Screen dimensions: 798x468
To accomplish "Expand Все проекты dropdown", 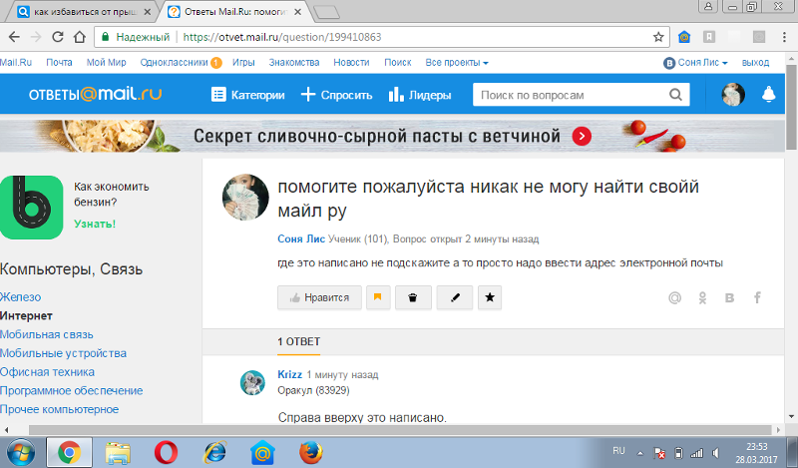I will point(457,63).
